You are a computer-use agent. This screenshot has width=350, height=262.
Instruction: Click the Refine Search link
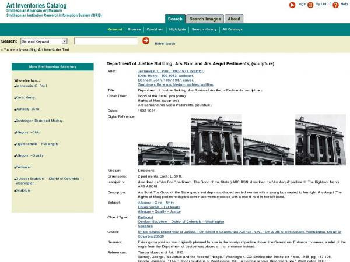coord(165,44)
